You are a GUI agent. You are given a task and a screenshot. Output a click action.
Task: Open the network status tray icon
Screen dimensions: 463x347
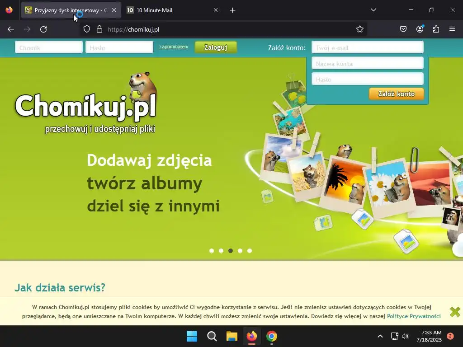pos(394,336)
